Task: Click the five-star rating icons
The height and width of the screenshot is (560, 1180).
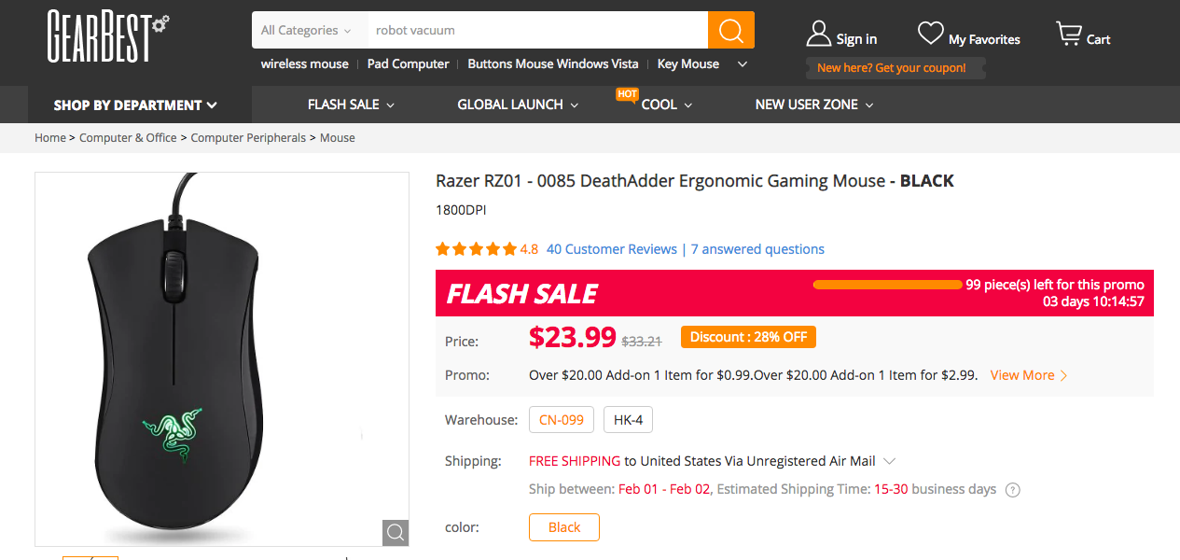Action: [x=476, y=249]
